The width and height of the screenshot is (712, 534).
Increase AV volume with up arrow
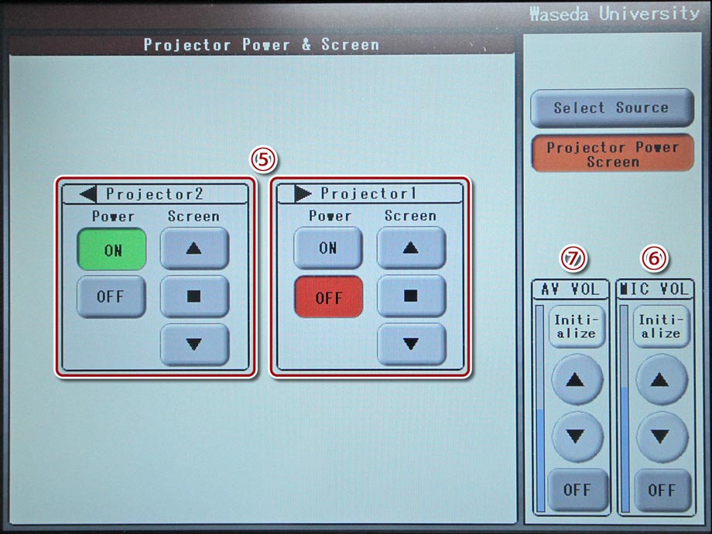(577, 380)
